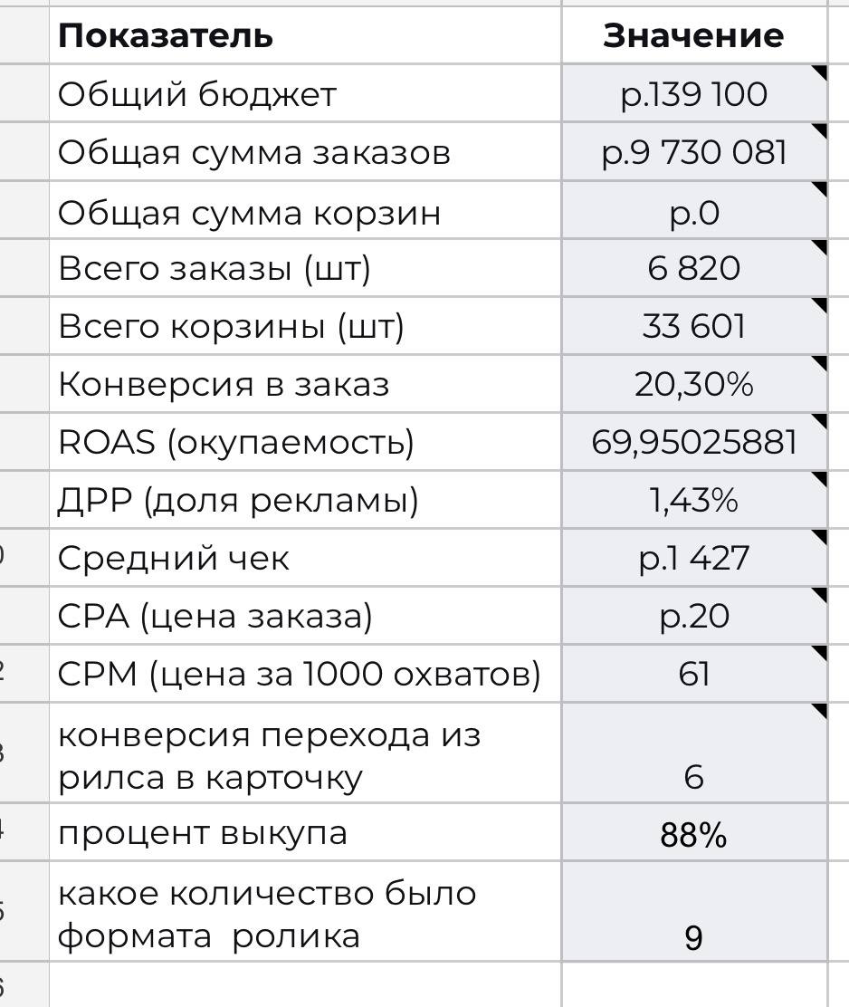Click note indicator on CPA р.20 cell
This screenshot has height=1007, width=849.
pyautogui.click(x=819, y=595)
